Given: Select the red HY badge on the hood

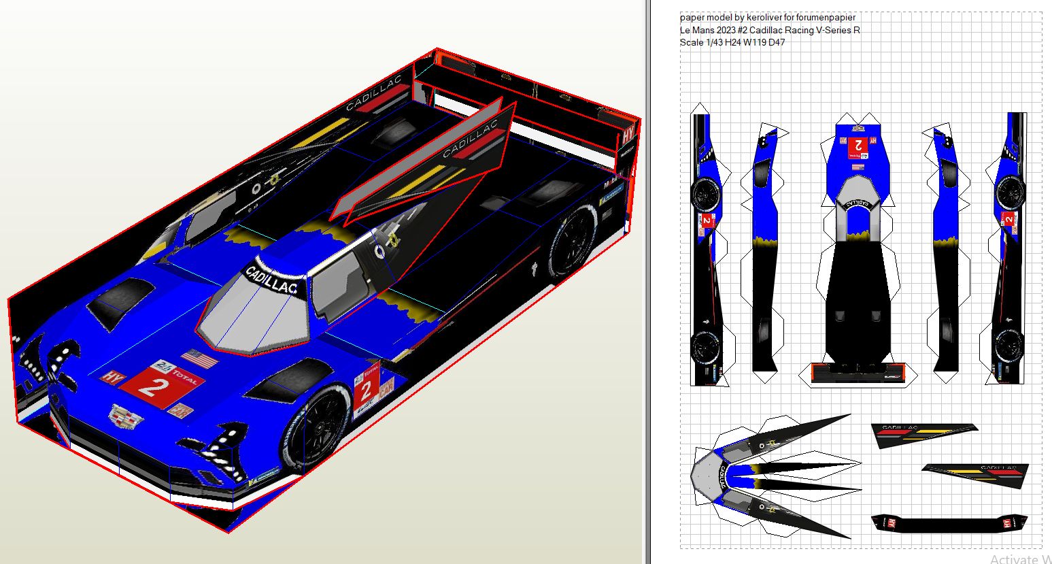Looking at the screenshot, I should 109,376.
